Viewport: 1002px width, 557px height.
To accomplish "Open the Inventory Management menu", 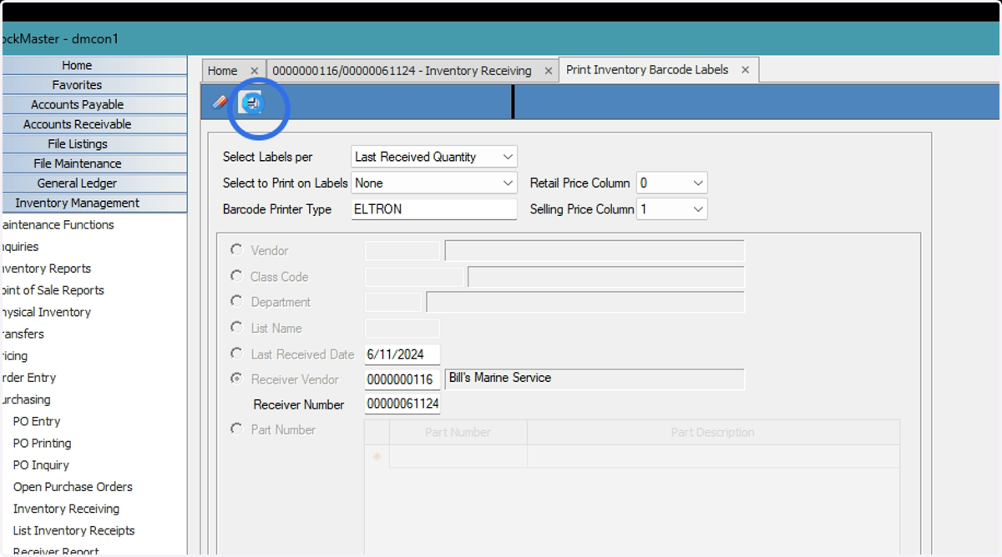I will click(94, 203).
